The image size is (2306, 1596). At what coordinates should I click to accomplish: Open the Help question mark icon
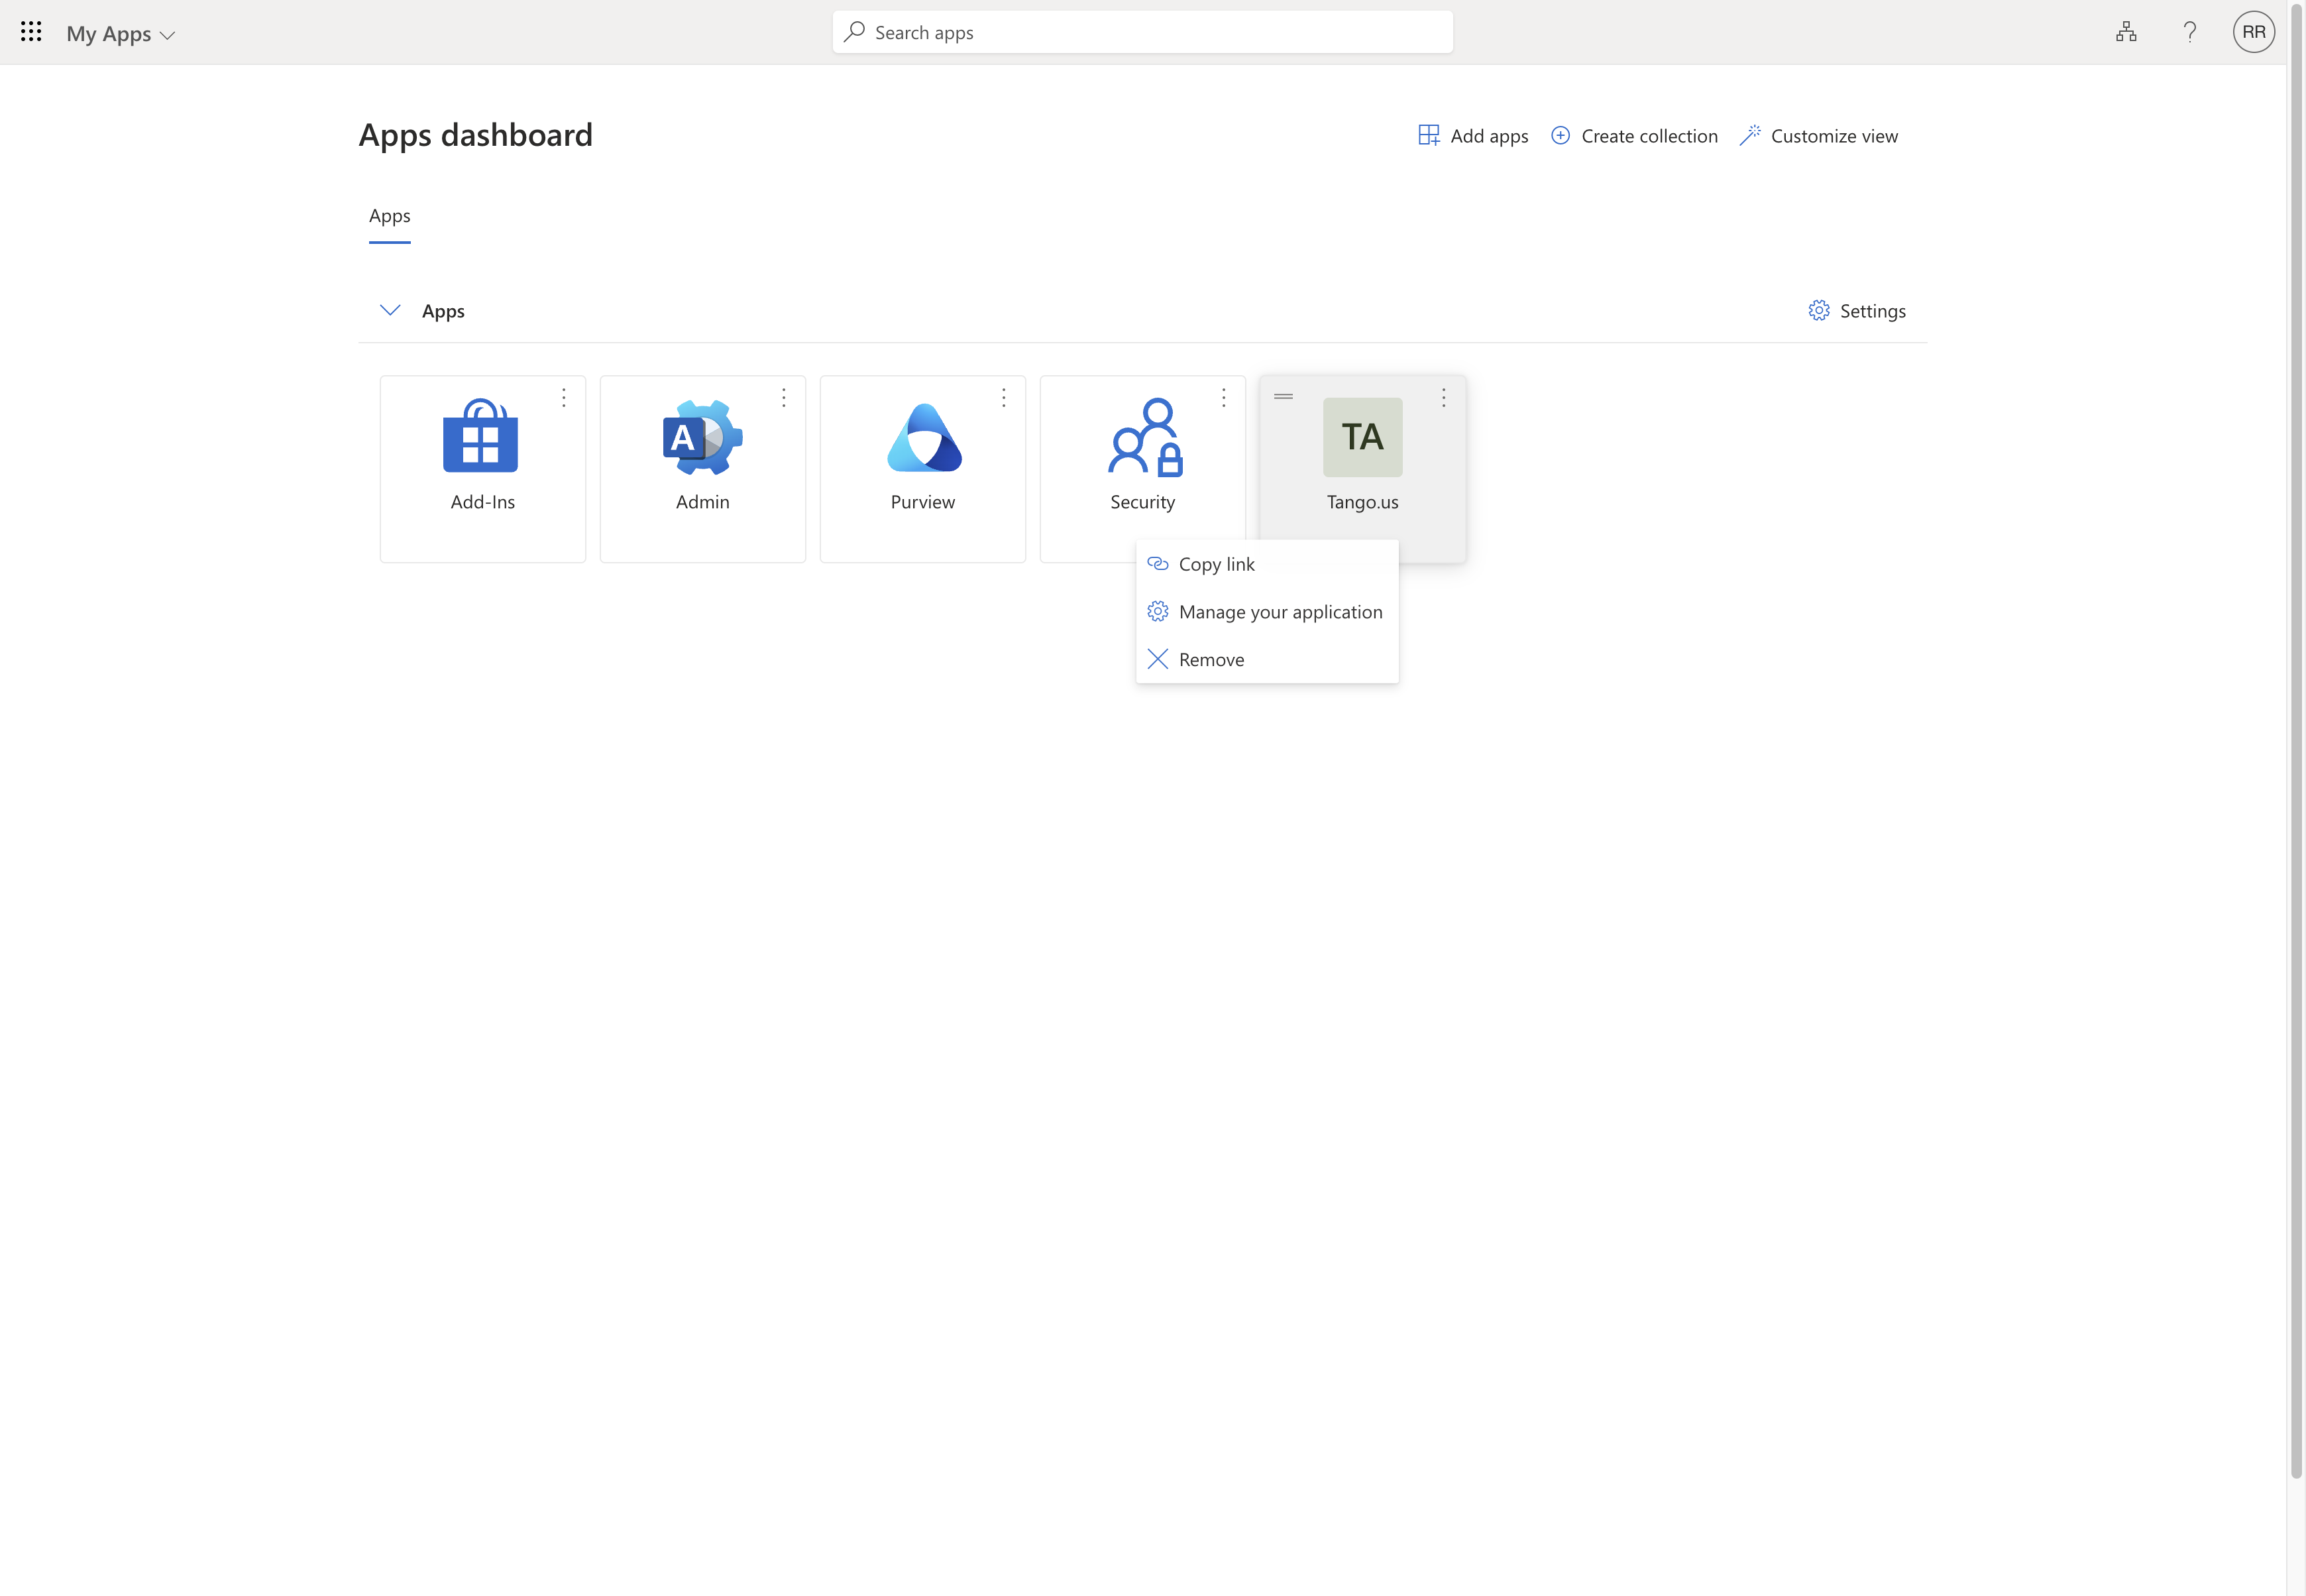2190,32
